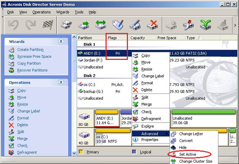Choose Format from the context menu

(151, 83)
